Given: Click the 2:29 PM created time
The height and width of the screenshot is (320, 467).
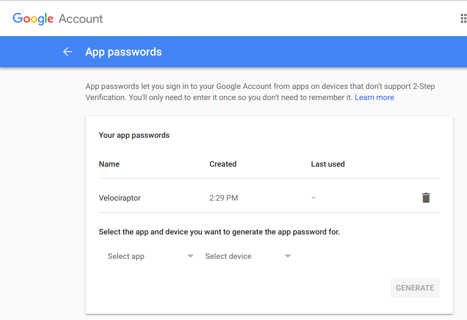Looking at the screenshot, I should coord(224,198).
